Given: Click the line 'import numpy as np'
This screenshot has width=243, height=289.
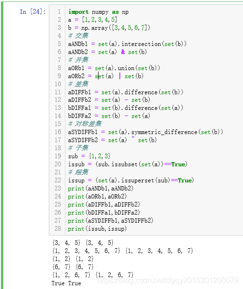Looking at the screenshot, I should tap(99, 12).
